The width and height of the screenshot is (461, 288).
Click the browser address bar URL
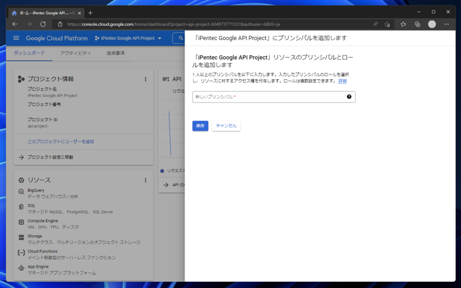(174, 24)
